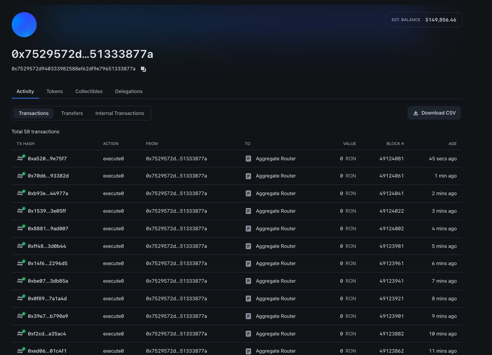
Task: Click contract icon in block 49124081 row
Action: (248, 158)
